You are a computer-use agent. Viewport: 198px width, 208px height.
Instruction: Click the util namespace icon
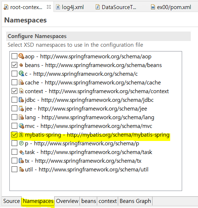click(x=21, y=169)
